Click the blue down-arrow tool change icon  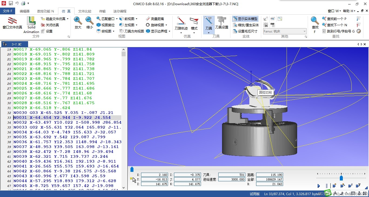tap(358, 19)
